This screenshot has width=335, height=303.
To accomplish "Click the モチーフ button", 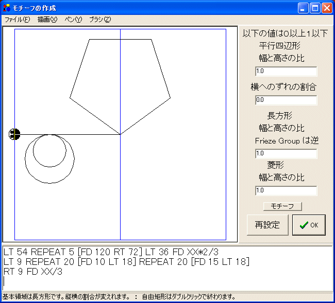I will pos(282,206).
